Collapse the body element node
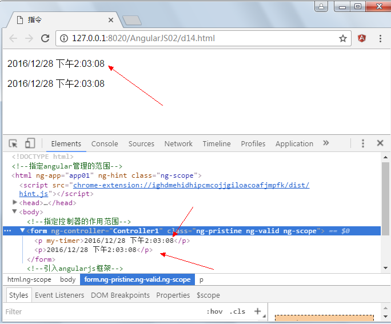 click(15, 212)
